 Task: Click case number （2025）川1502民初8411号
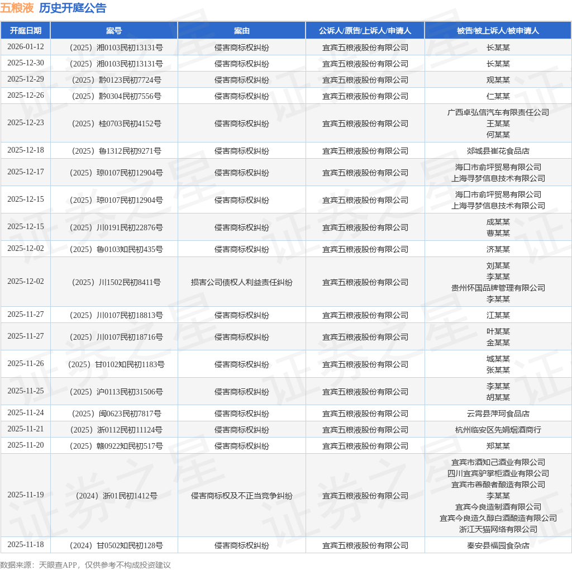(x=116, y=282)
